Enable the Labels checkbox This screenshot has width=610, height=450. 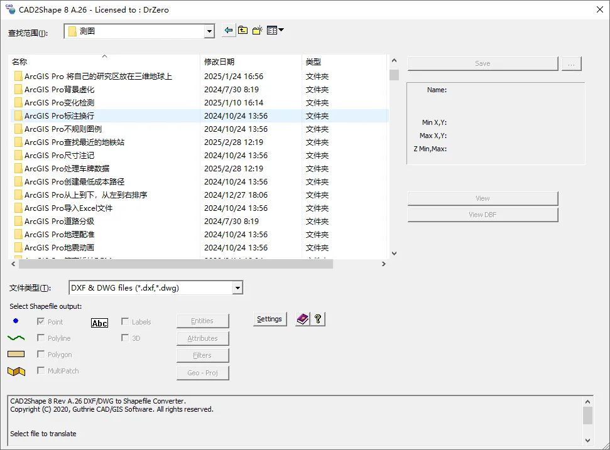pyautogui.click(x=125, y=321)
